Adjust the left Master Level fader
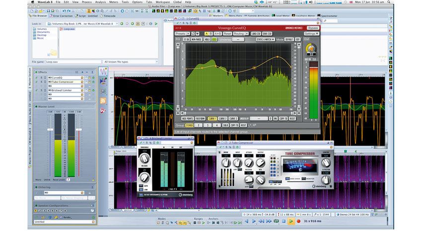Viewport: 422px width, 251px height. (x=50, y=130)
